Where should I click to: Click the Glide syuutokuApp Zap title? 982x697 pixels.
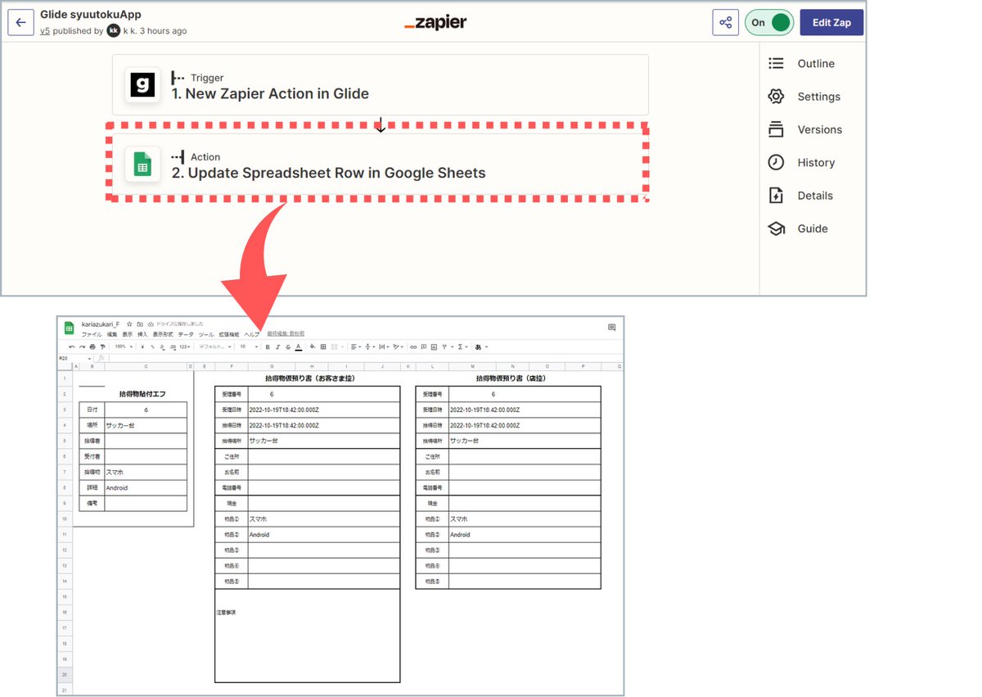point(91,15)
